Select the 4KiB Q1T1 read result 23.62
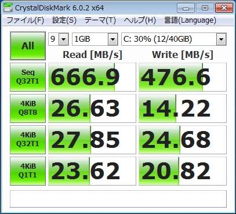This screenshot has height=214, width=236. point(92,171)
